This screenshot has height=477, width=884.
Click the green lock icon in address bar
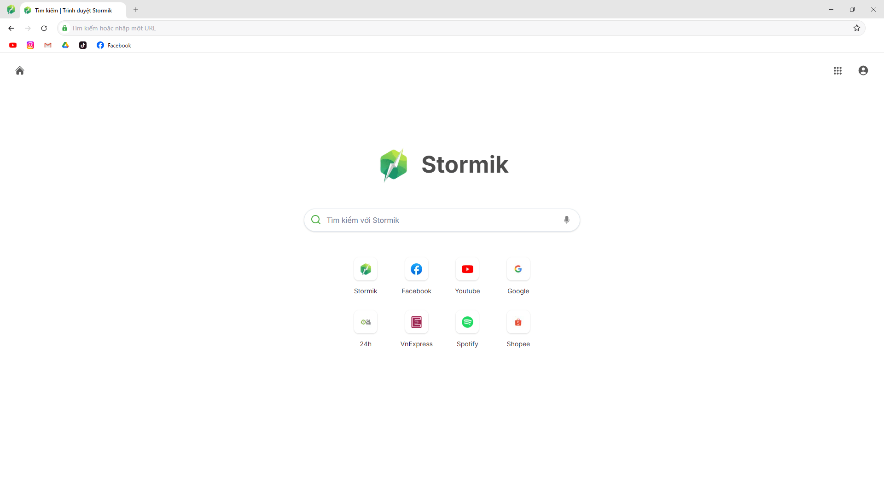point(65,28)
